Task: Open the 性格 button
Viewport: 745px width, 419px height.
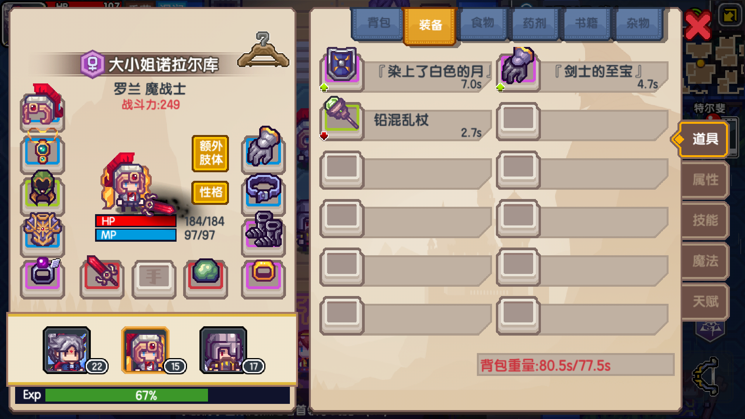Action: (210, 192)
